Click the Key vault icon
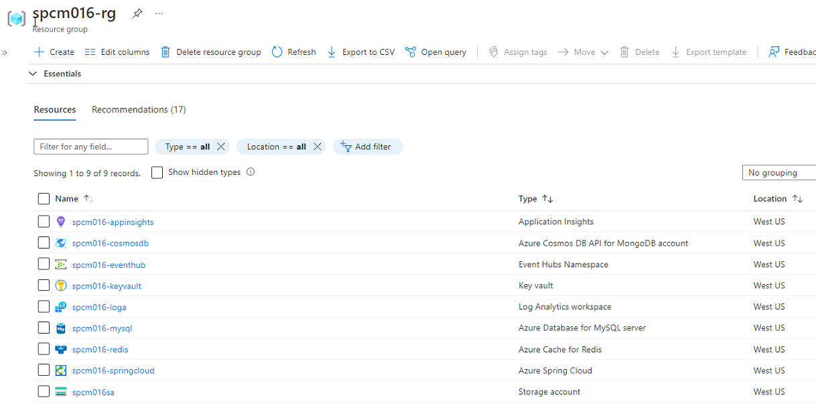This screenshot has width=816, height=418. point(61,285)
